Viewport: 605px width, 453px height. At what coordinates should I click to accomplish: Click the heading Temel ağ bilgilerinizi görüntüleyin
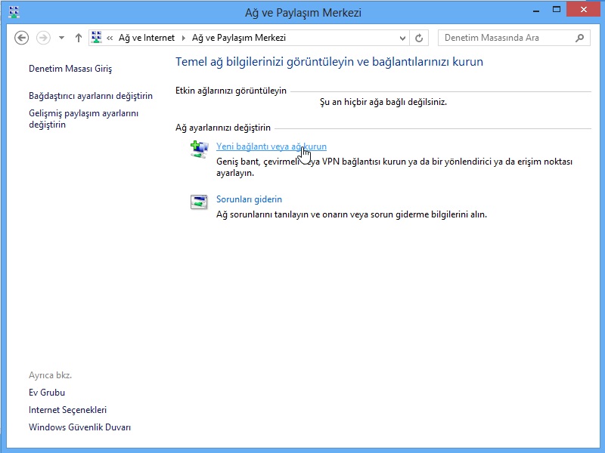click(329, 62)
